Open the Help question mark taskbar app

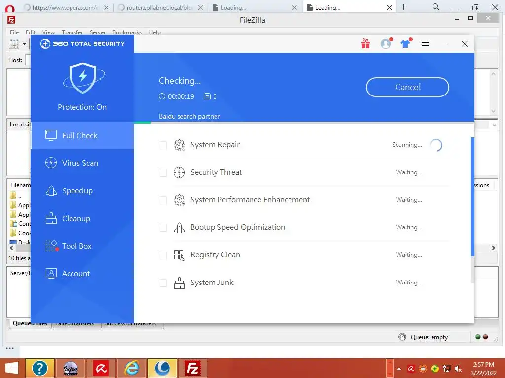pyautogui.click(x=40, y=368)
